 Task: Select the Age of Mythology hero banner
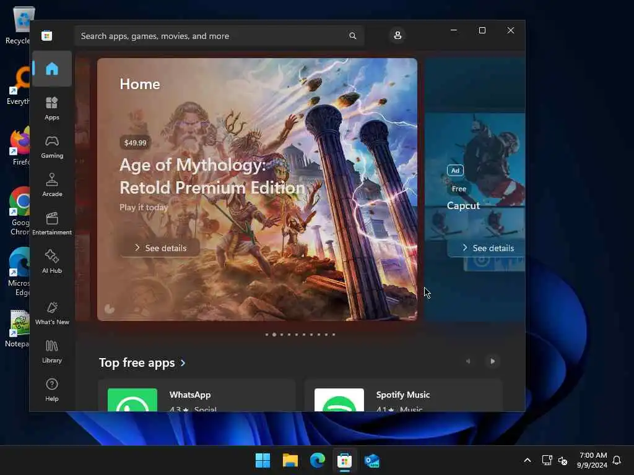[x=257, y=189]
